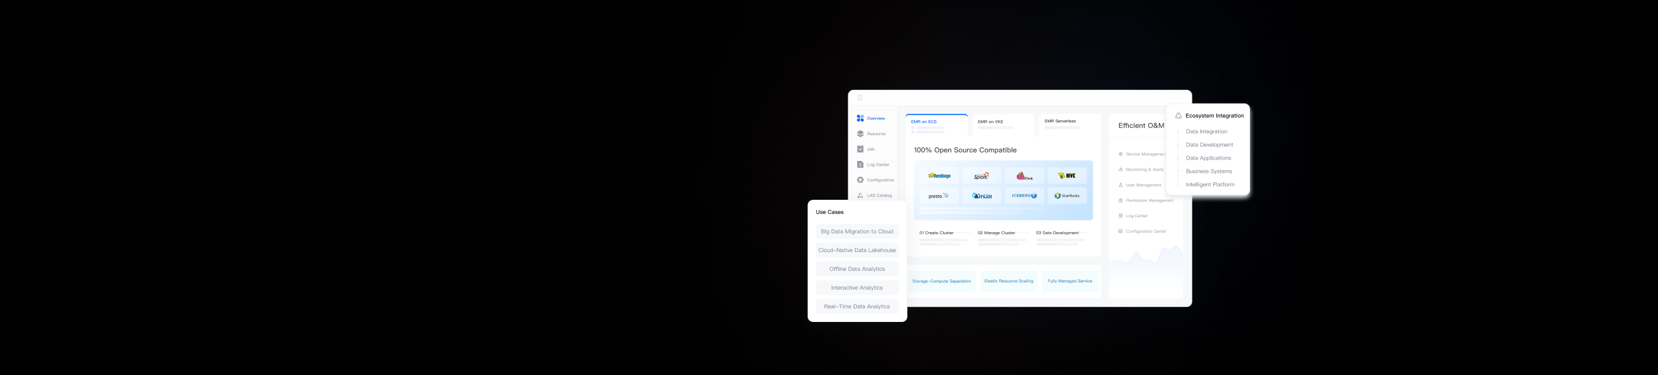Click the Configuration gear icon in sidebar
The height and width of the screenshot is (375, 1658).
point(860,180)
